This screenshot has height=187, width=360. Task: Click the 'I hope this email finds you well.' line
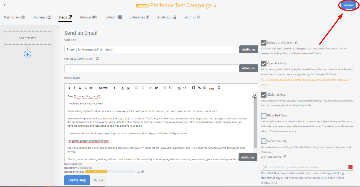pos(85,104)
